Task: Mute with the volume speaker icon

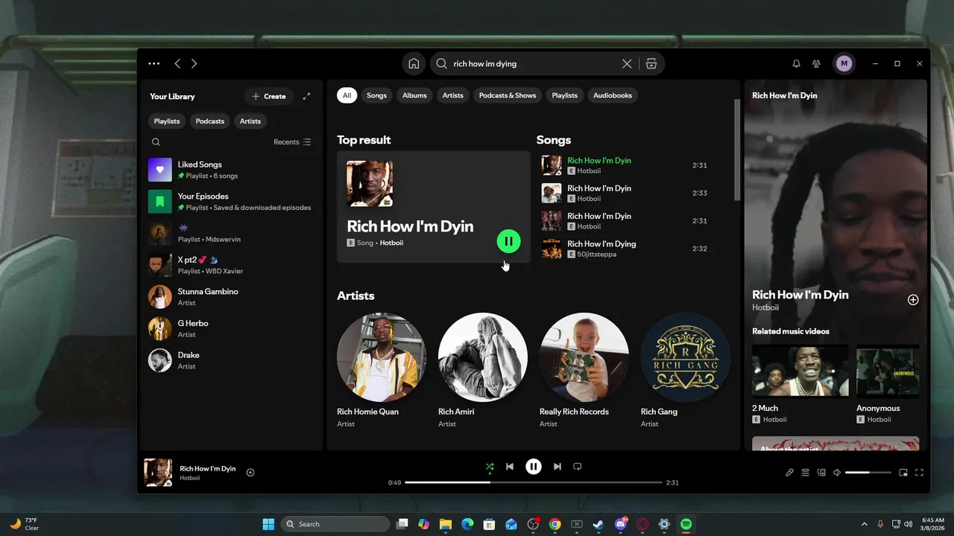Action: click(837, 473)
